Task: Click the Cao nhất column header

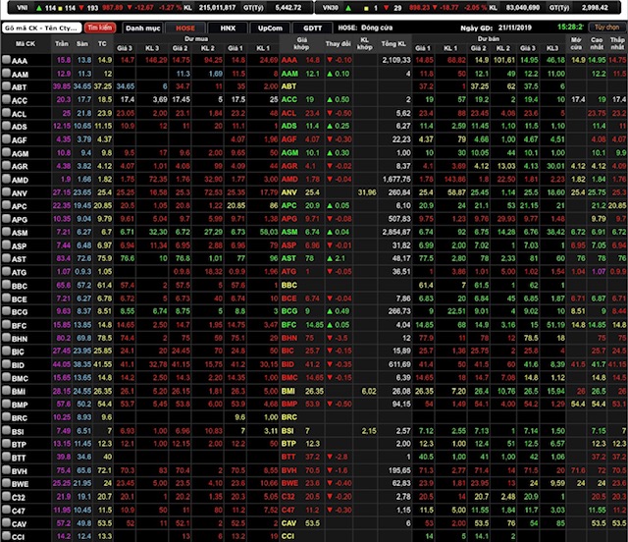Action: click(x=597, y=44)
